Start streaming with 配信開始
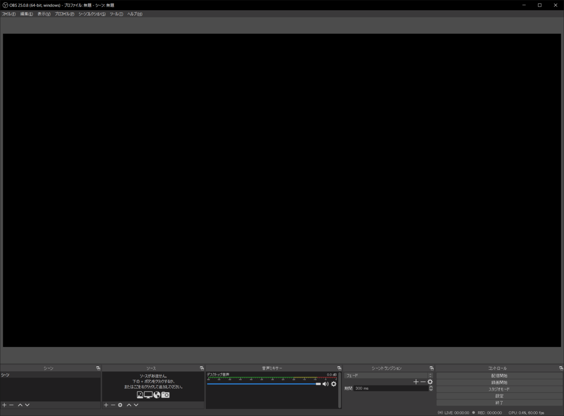 click(499, 376)
